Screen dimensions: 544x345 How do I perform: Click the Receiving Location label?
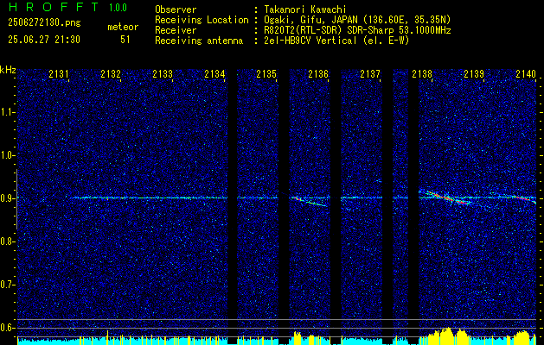[x=202, y=20]
